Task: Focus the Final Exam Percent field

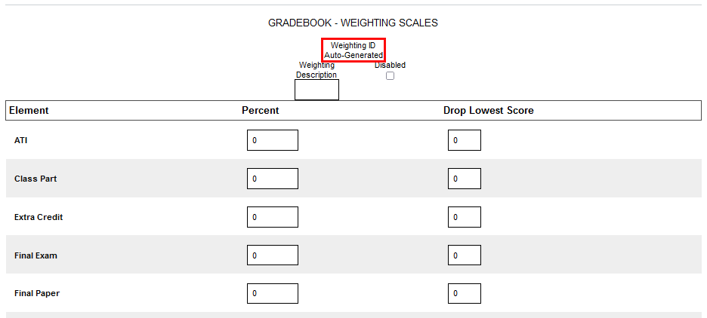Action: (x=272, y=255)
